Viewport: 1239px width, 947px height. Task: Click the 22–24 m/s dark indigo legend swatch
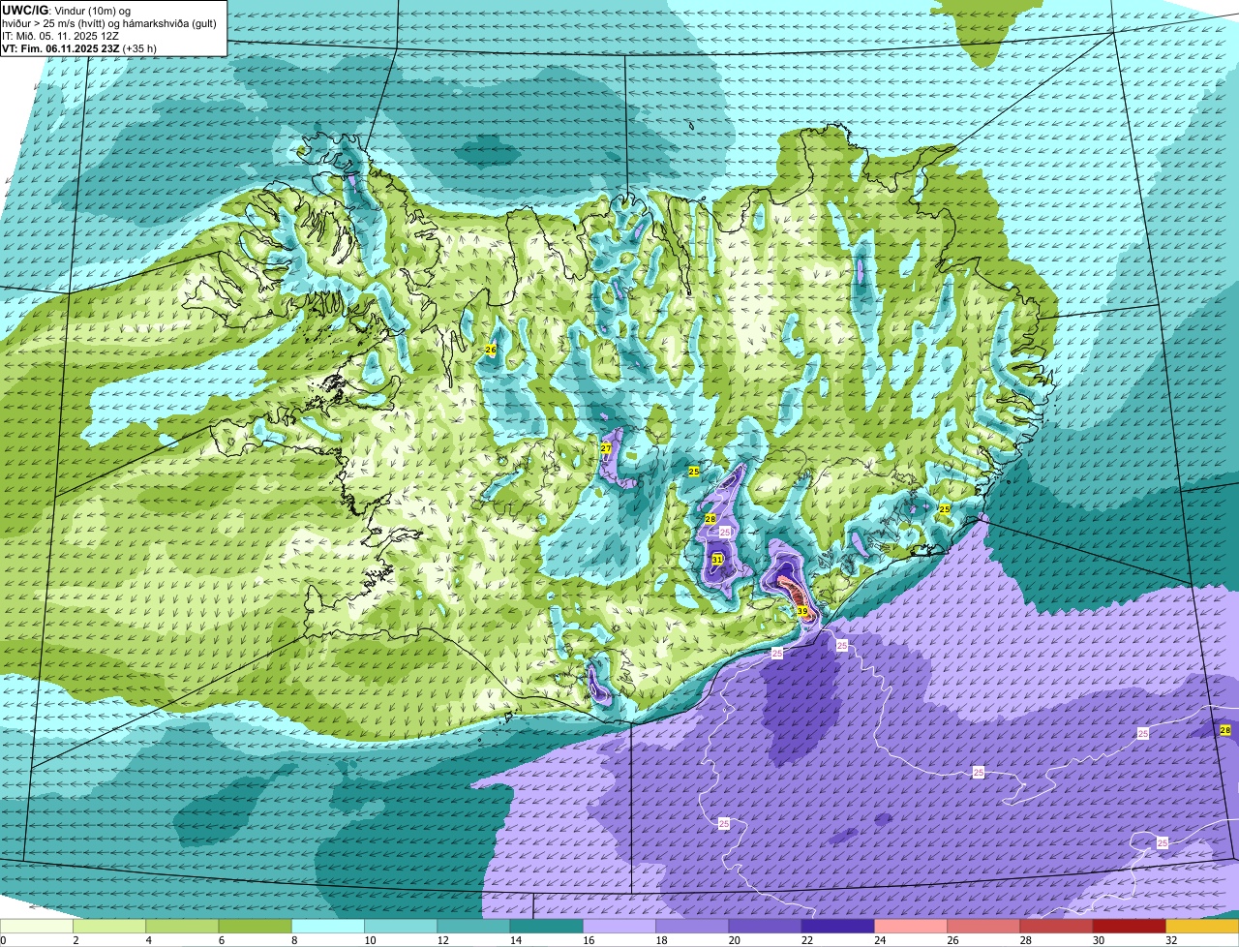tap(837, 927)
